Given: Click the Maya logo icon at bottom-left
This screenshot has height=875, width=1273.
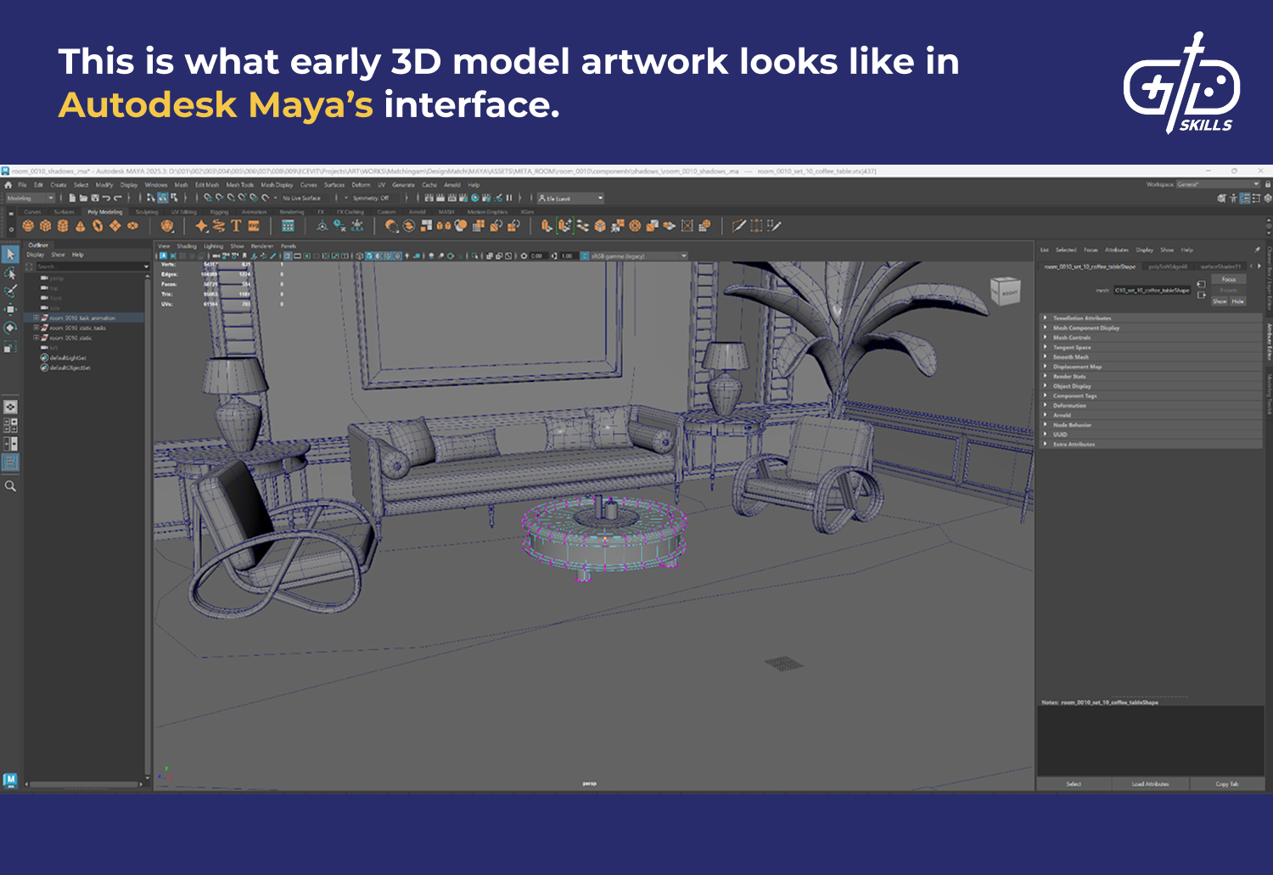Looking at the screenshot, I should tap(10, 780).
